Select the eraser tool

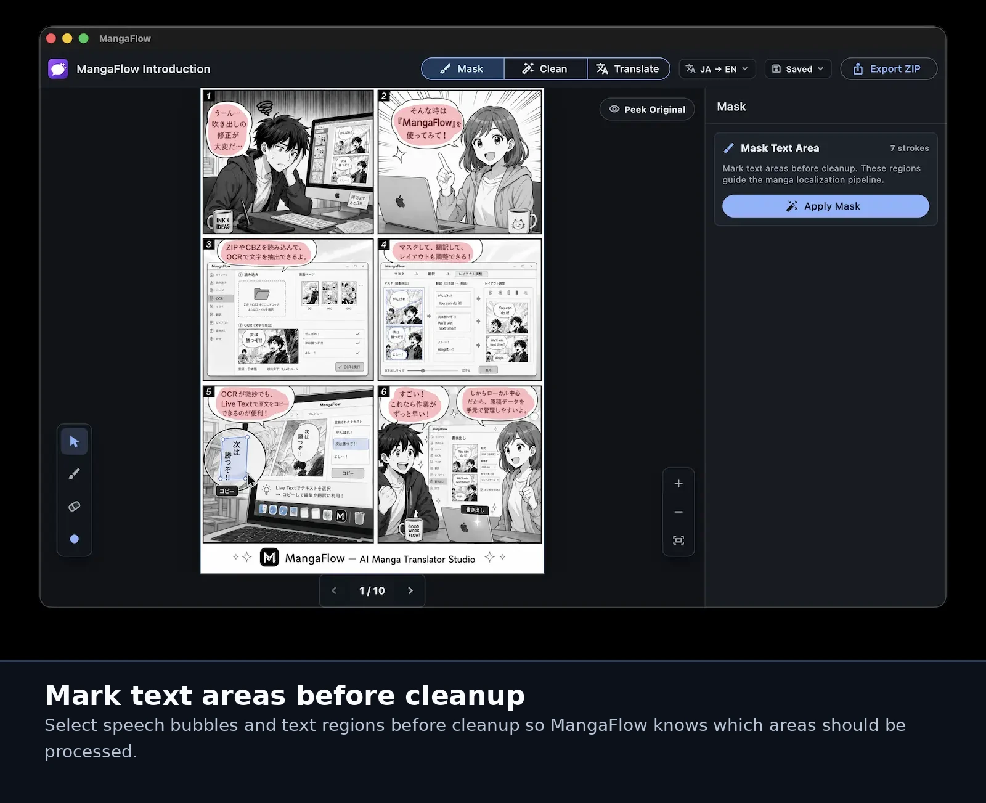[75, 507]
